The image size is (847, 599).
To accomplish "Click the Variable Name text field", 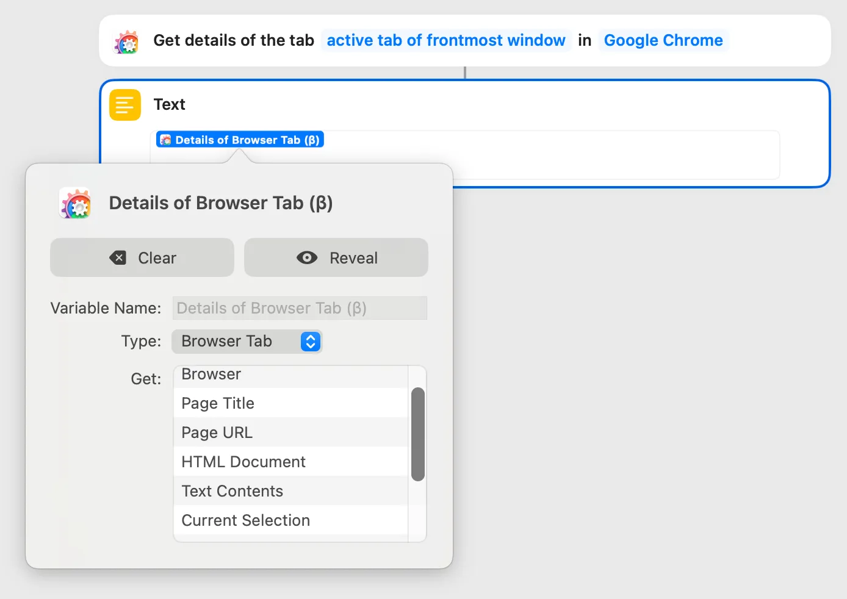I will point(300,308).
